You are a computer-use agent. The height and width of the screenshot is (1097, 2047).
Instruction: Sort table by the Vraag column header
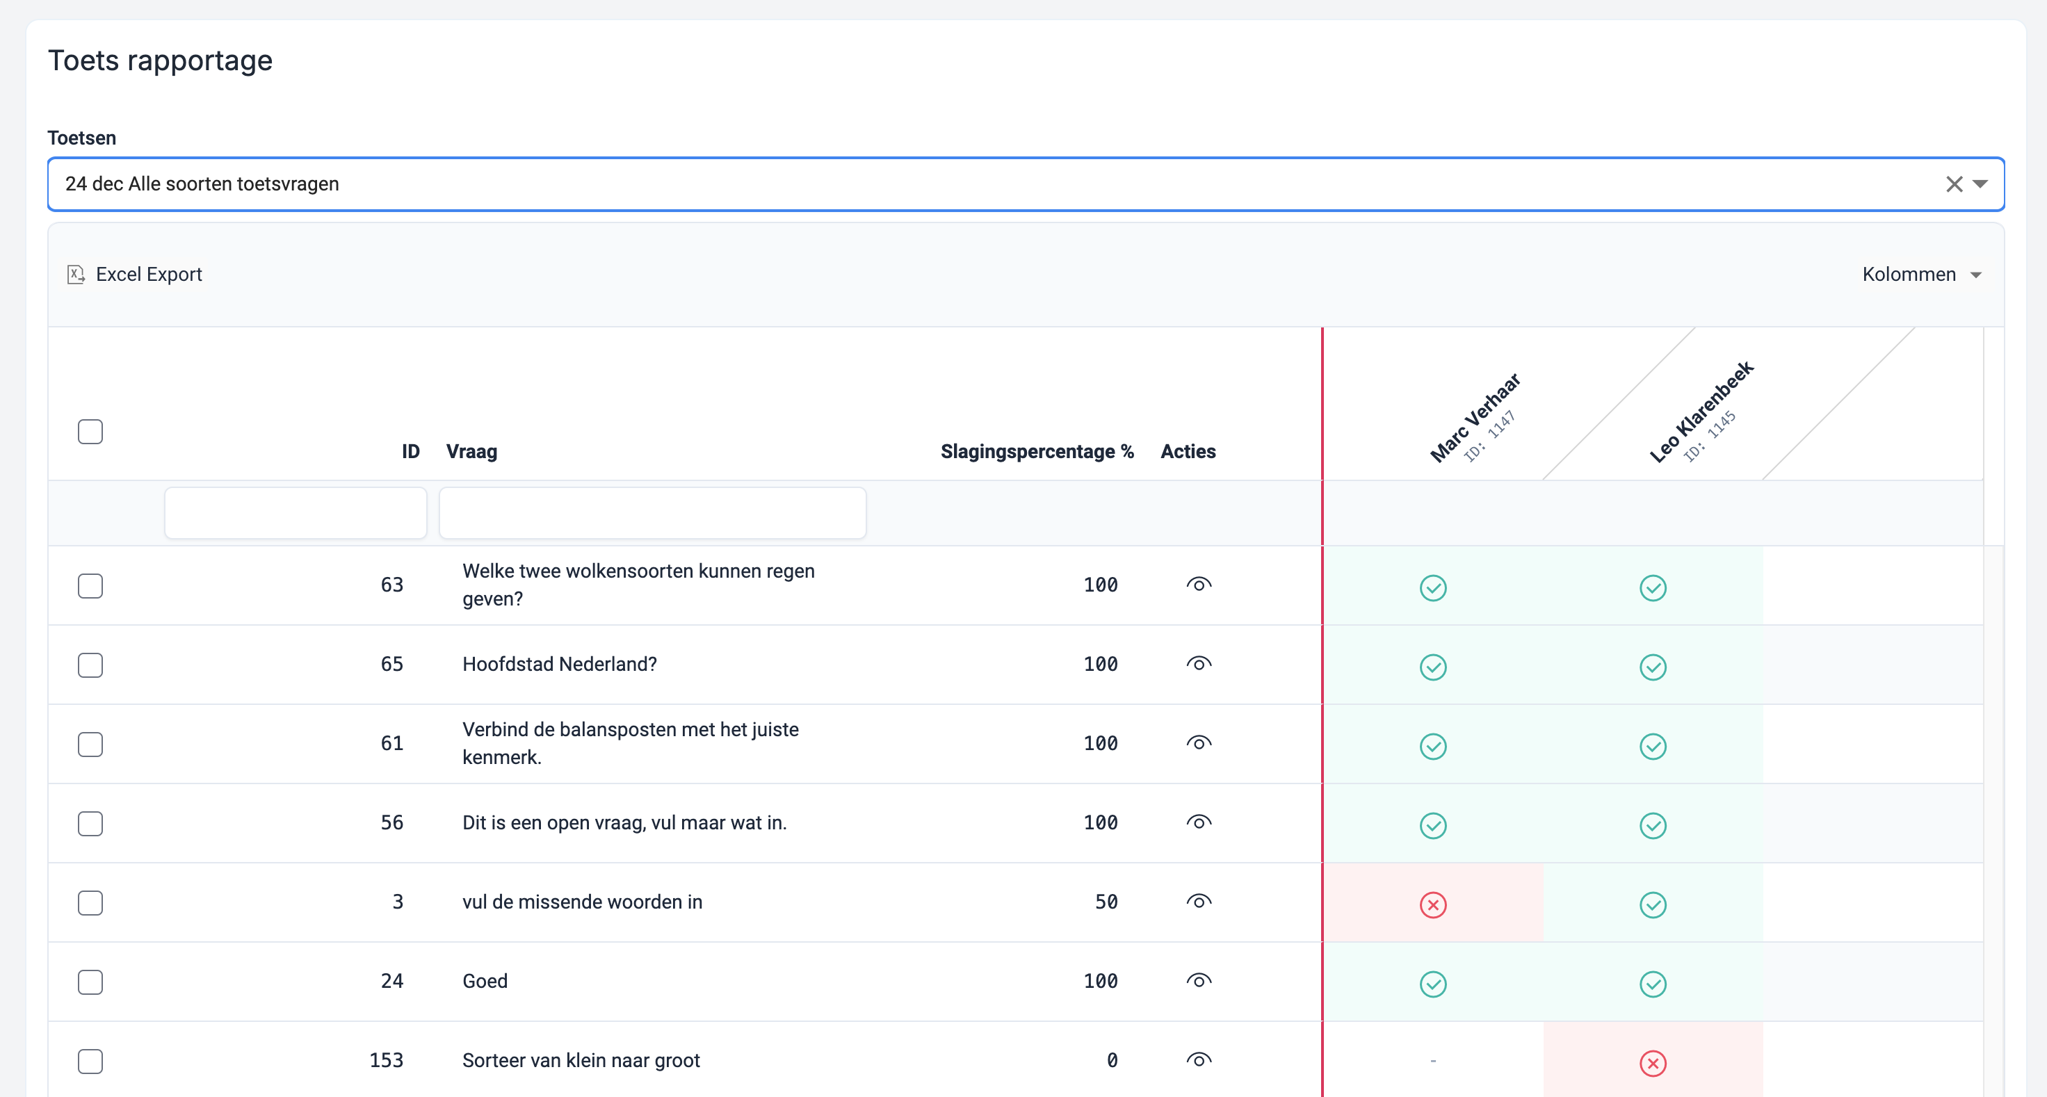tap(471, 452)
